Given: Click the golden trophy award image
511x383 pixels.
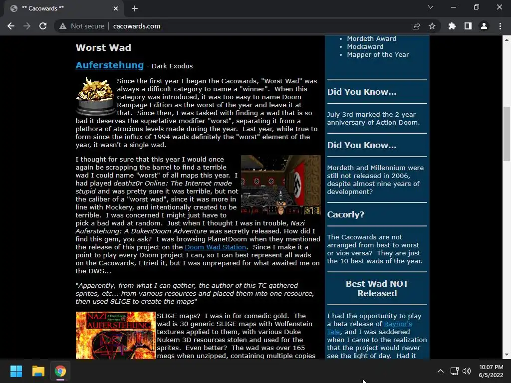Looking at the screenshot, I should click(95, 96).
